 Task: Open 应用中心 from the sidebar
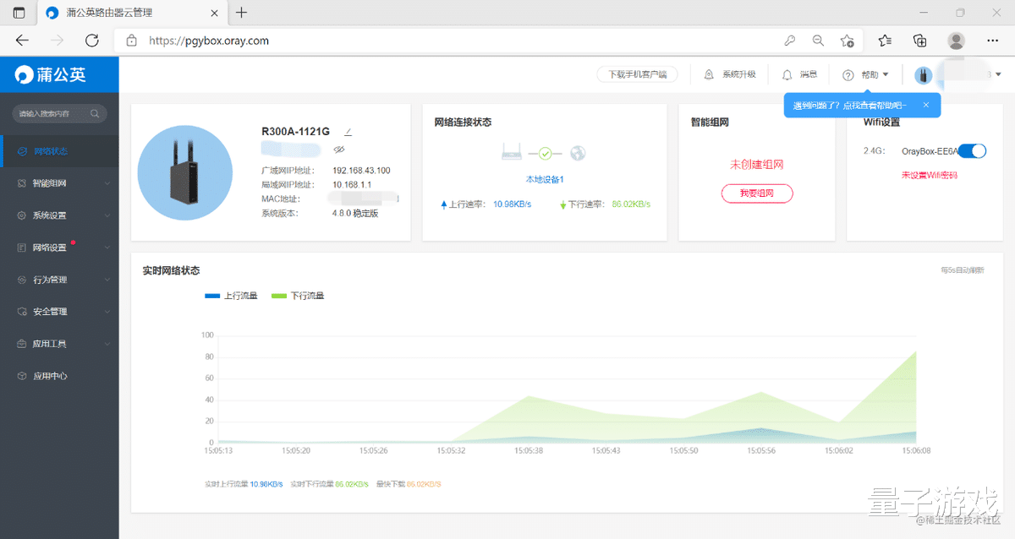point(50,376)
